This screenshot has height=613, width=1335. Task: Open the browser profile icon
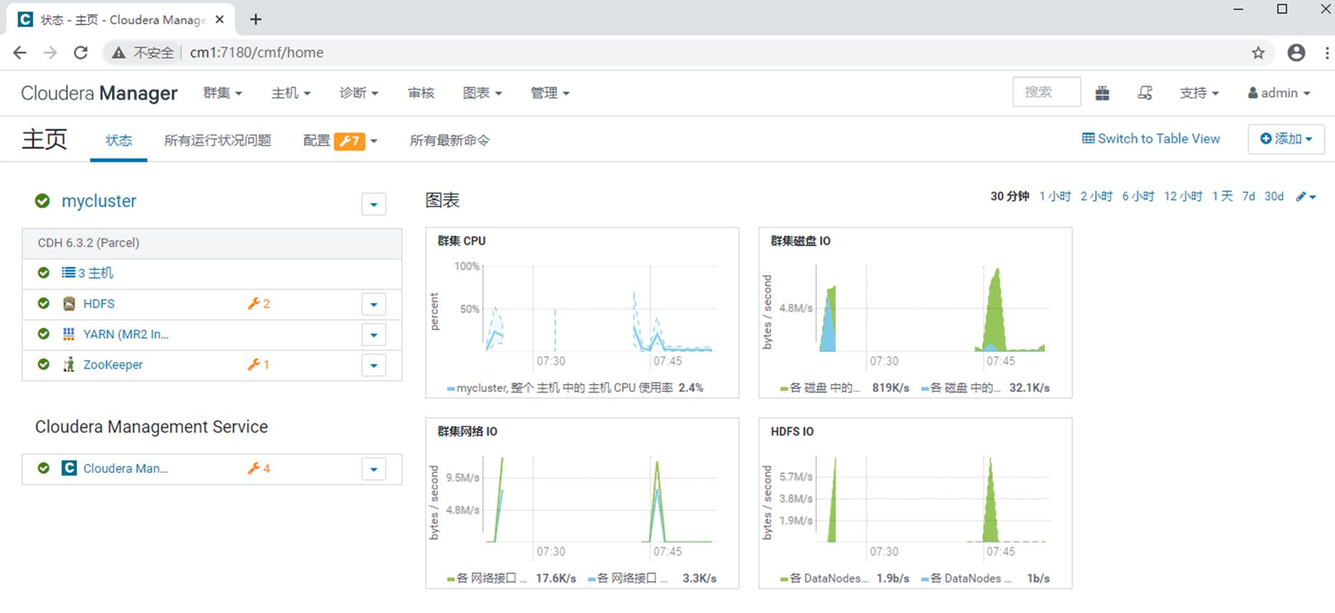1296,52
